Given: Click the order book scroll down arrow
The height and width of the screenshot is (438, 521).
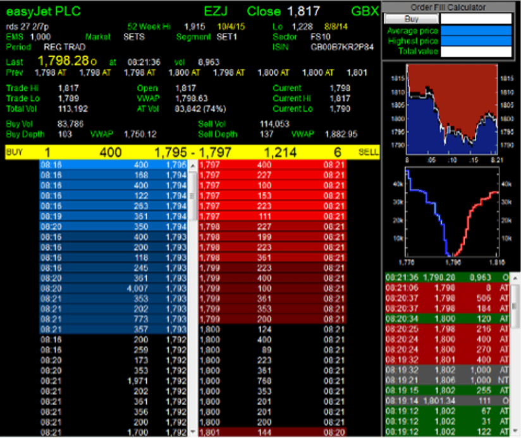Looking at the screenshot, I should click(193, 433).
